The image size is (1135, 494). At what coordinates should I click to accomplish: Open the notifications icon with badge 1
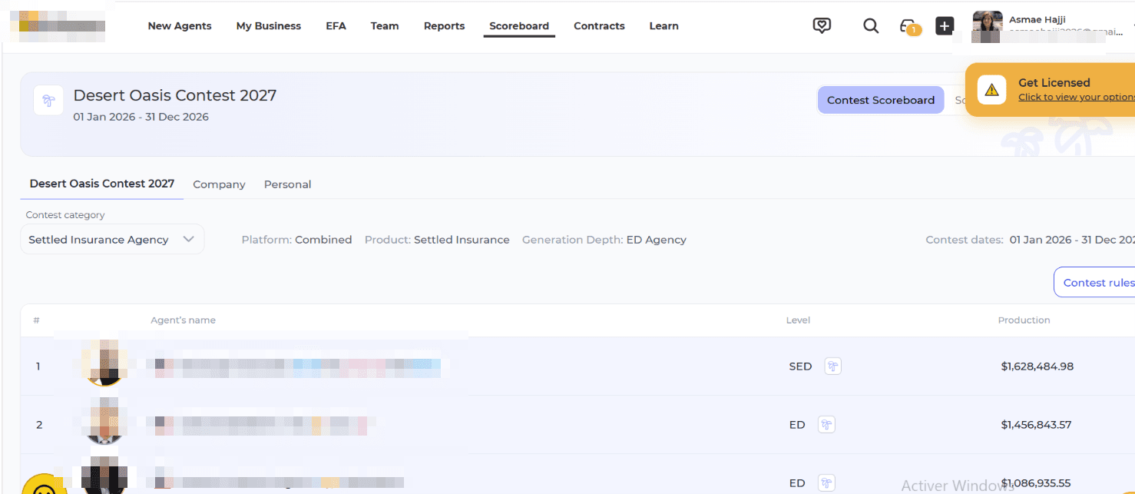909,27
